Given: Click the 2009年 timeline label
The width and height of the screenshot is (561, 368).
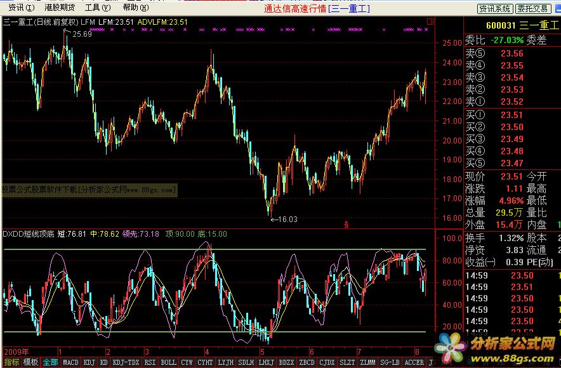Looking at the screenshot, I should [16, 352].
